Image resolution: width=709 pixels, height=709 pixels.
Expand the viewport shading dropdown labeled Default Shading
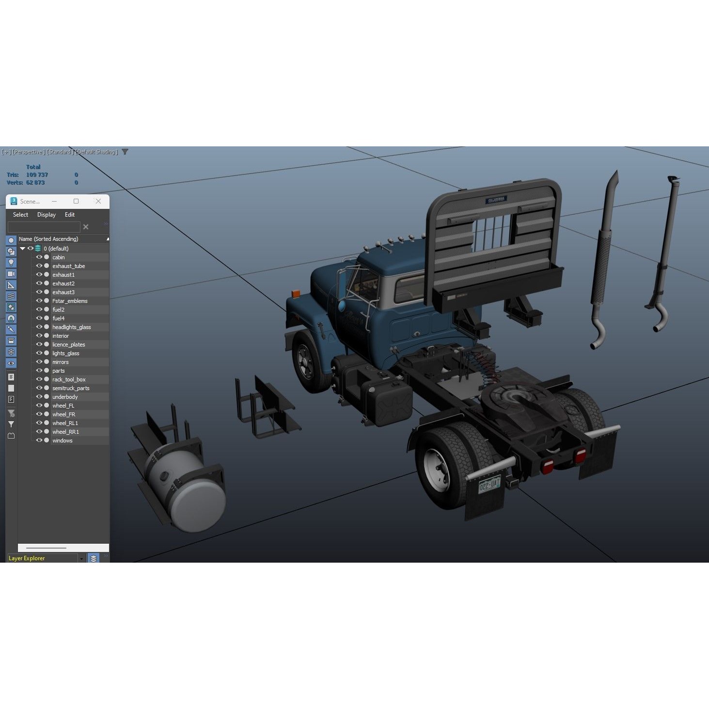[x=96, y=152]
